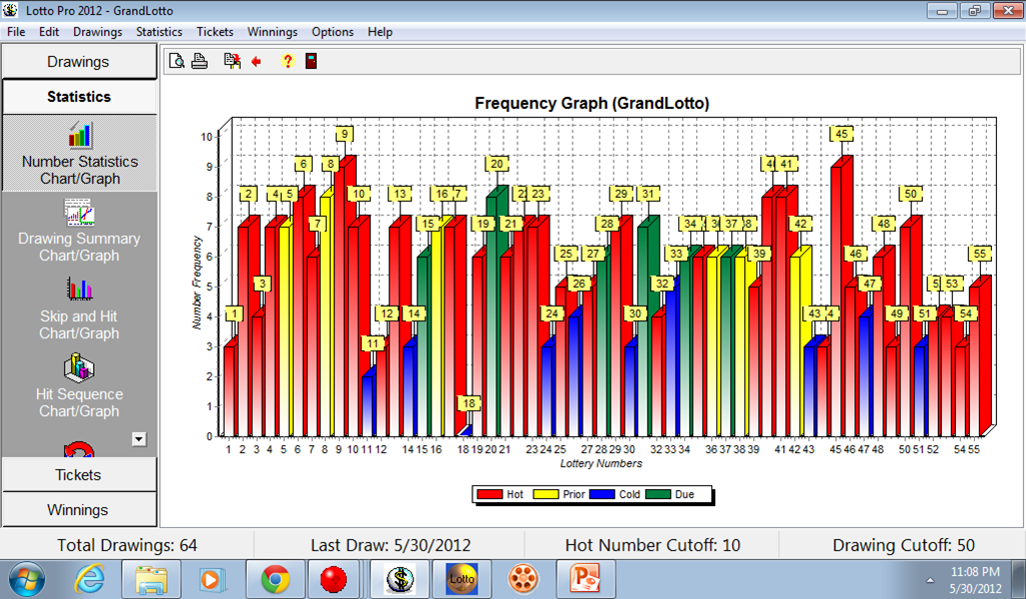Click the Hot Number Cutoff: 10 status entry

[x=652, y=545]
